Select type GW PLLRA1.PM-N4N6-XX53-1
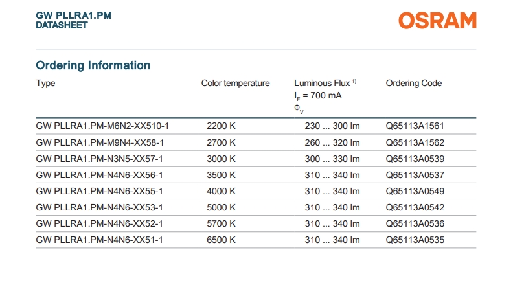 100,207
